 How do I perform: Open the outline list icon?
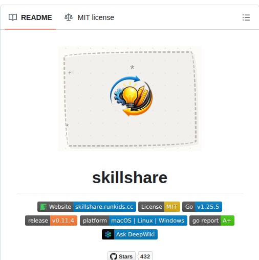pyautogui.click(x=246, y=17)
